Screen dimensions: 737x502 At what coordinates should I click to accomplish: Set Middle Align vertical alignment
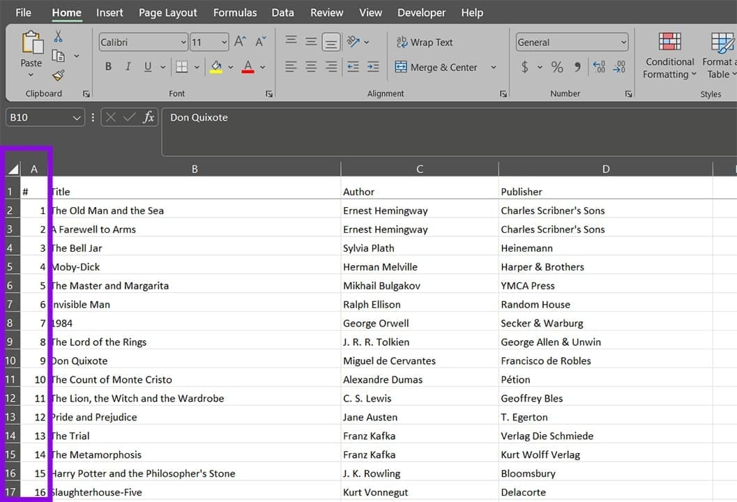click(x=311, y=42)
